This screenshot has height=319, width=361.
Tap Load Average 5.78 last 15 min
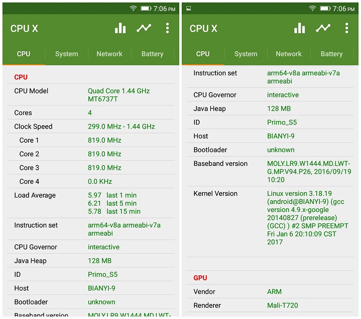(114, 211)
